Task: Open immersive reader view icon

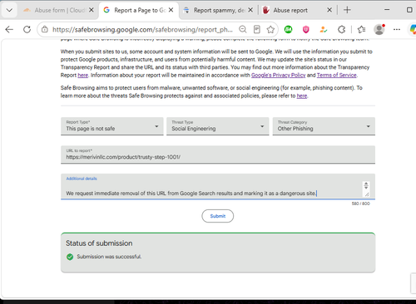Action: coord(257,29)
